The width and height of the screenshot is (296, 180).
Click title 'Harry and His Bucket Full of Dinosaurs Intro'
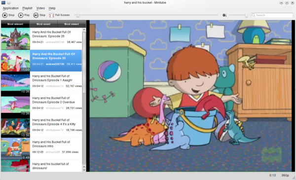51,144
